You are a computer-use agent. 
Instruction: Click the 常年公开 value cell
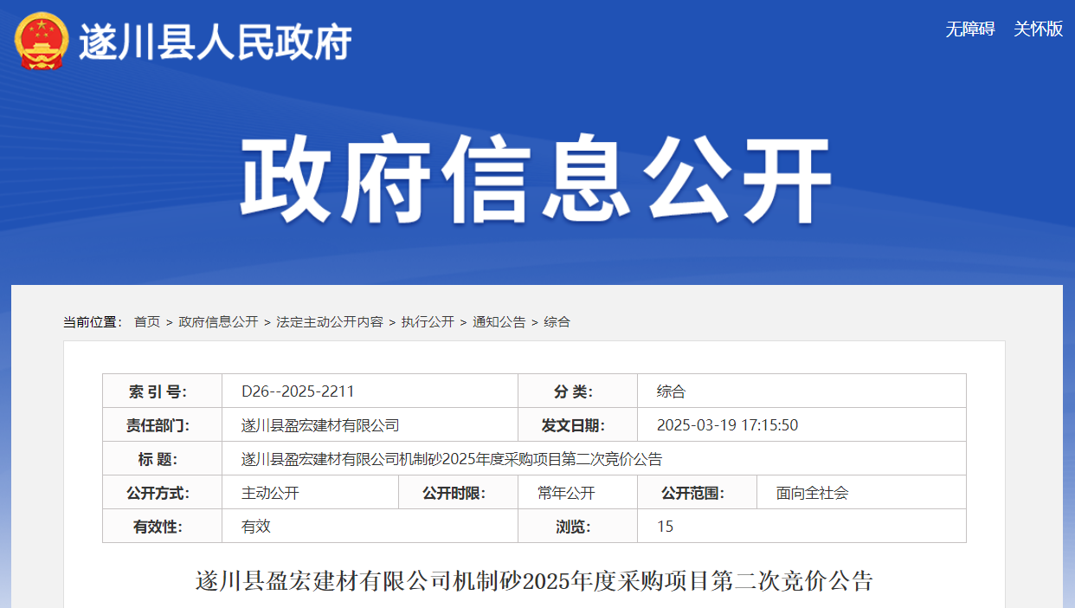pyautogui.click(x=566, y=493)
